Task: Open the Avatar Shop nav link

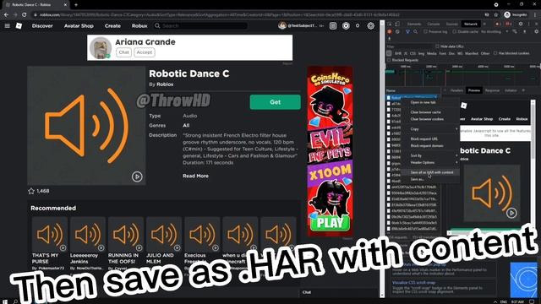Action: coord(79,26)
